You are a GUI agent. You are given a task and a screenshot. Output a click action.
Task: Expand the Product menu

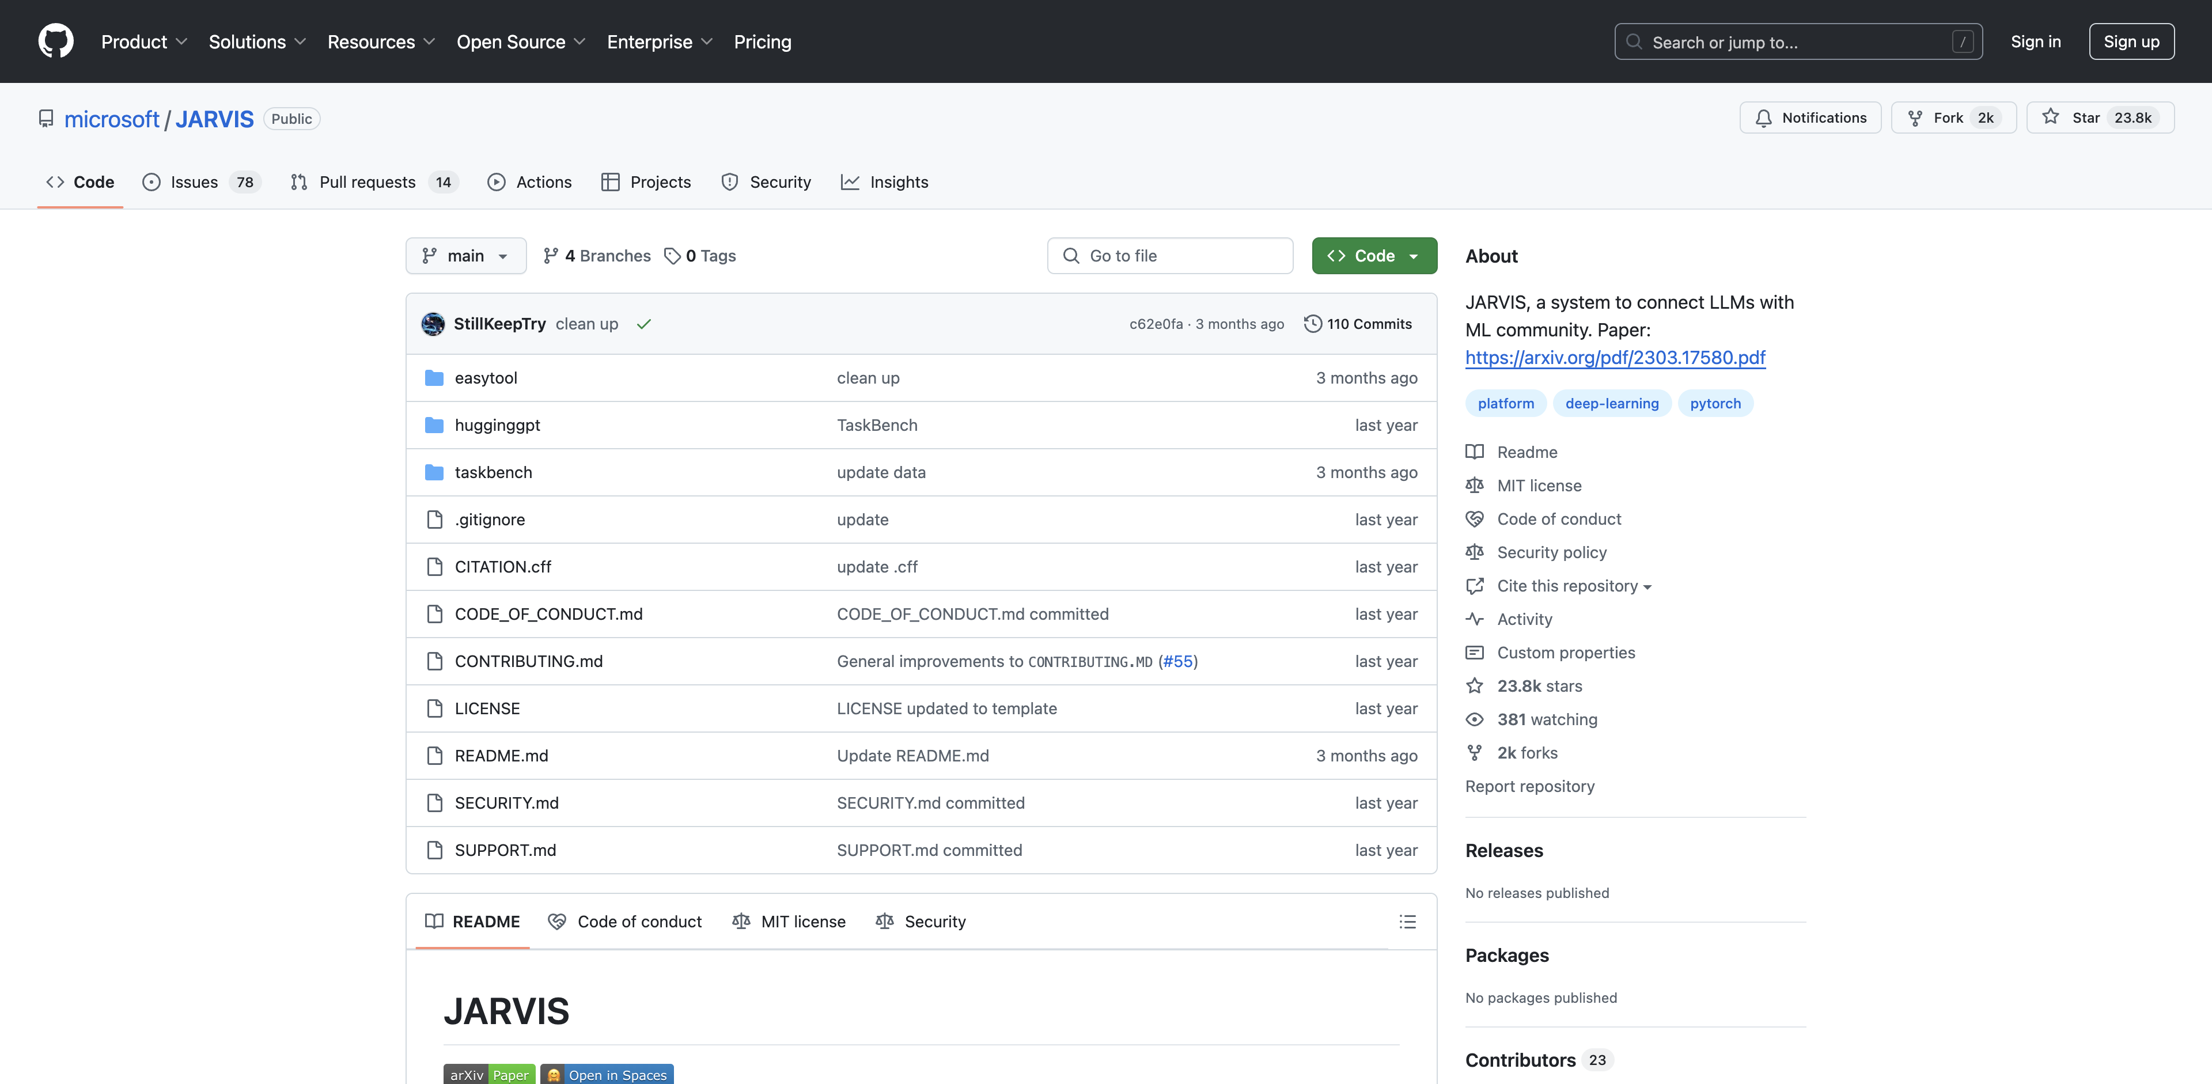(x=144, y=41)
